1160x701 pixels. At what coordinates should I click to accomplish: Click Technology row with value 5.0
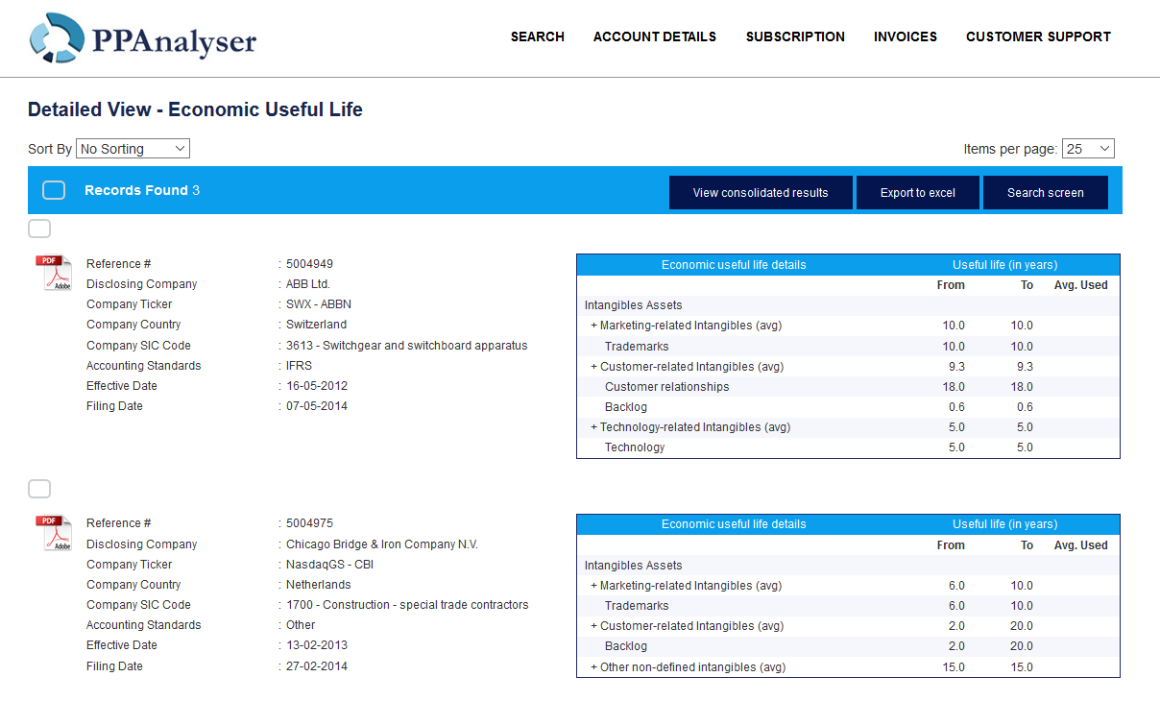(848, 447)
